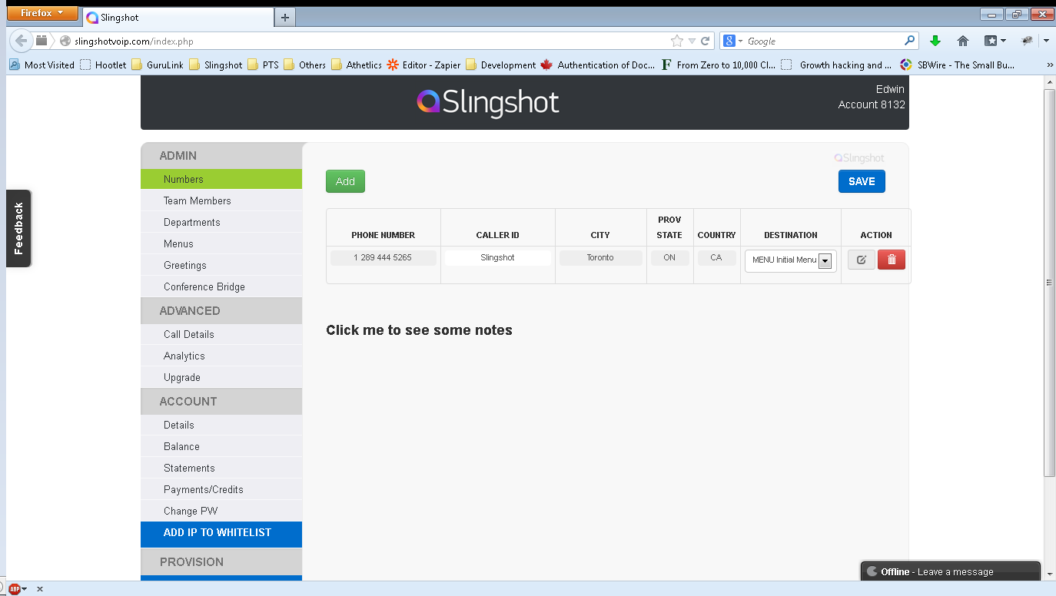Open Firefox downloads via the green arrow icon
1056x596 pixels.
[x=937, y=40]
